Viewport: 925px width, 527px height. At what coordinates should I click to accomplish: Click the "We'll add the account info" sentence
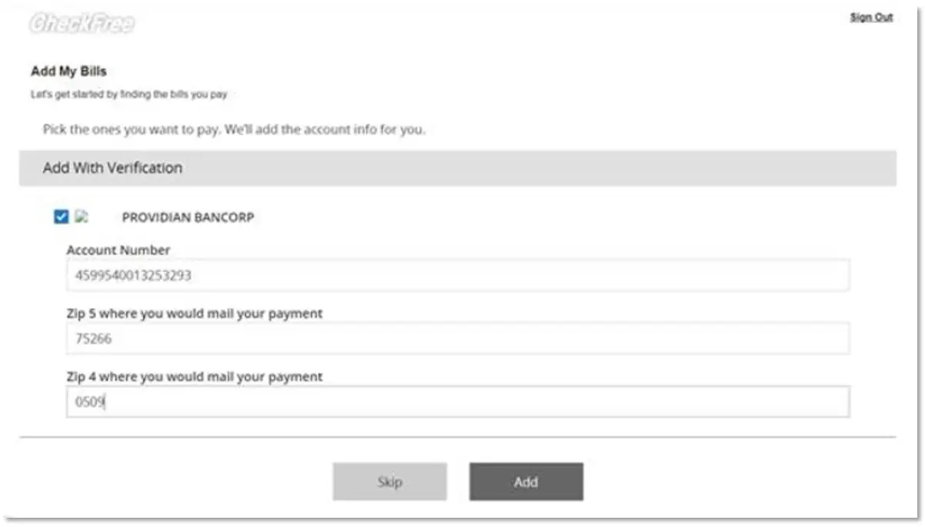(x=325, y=129)
